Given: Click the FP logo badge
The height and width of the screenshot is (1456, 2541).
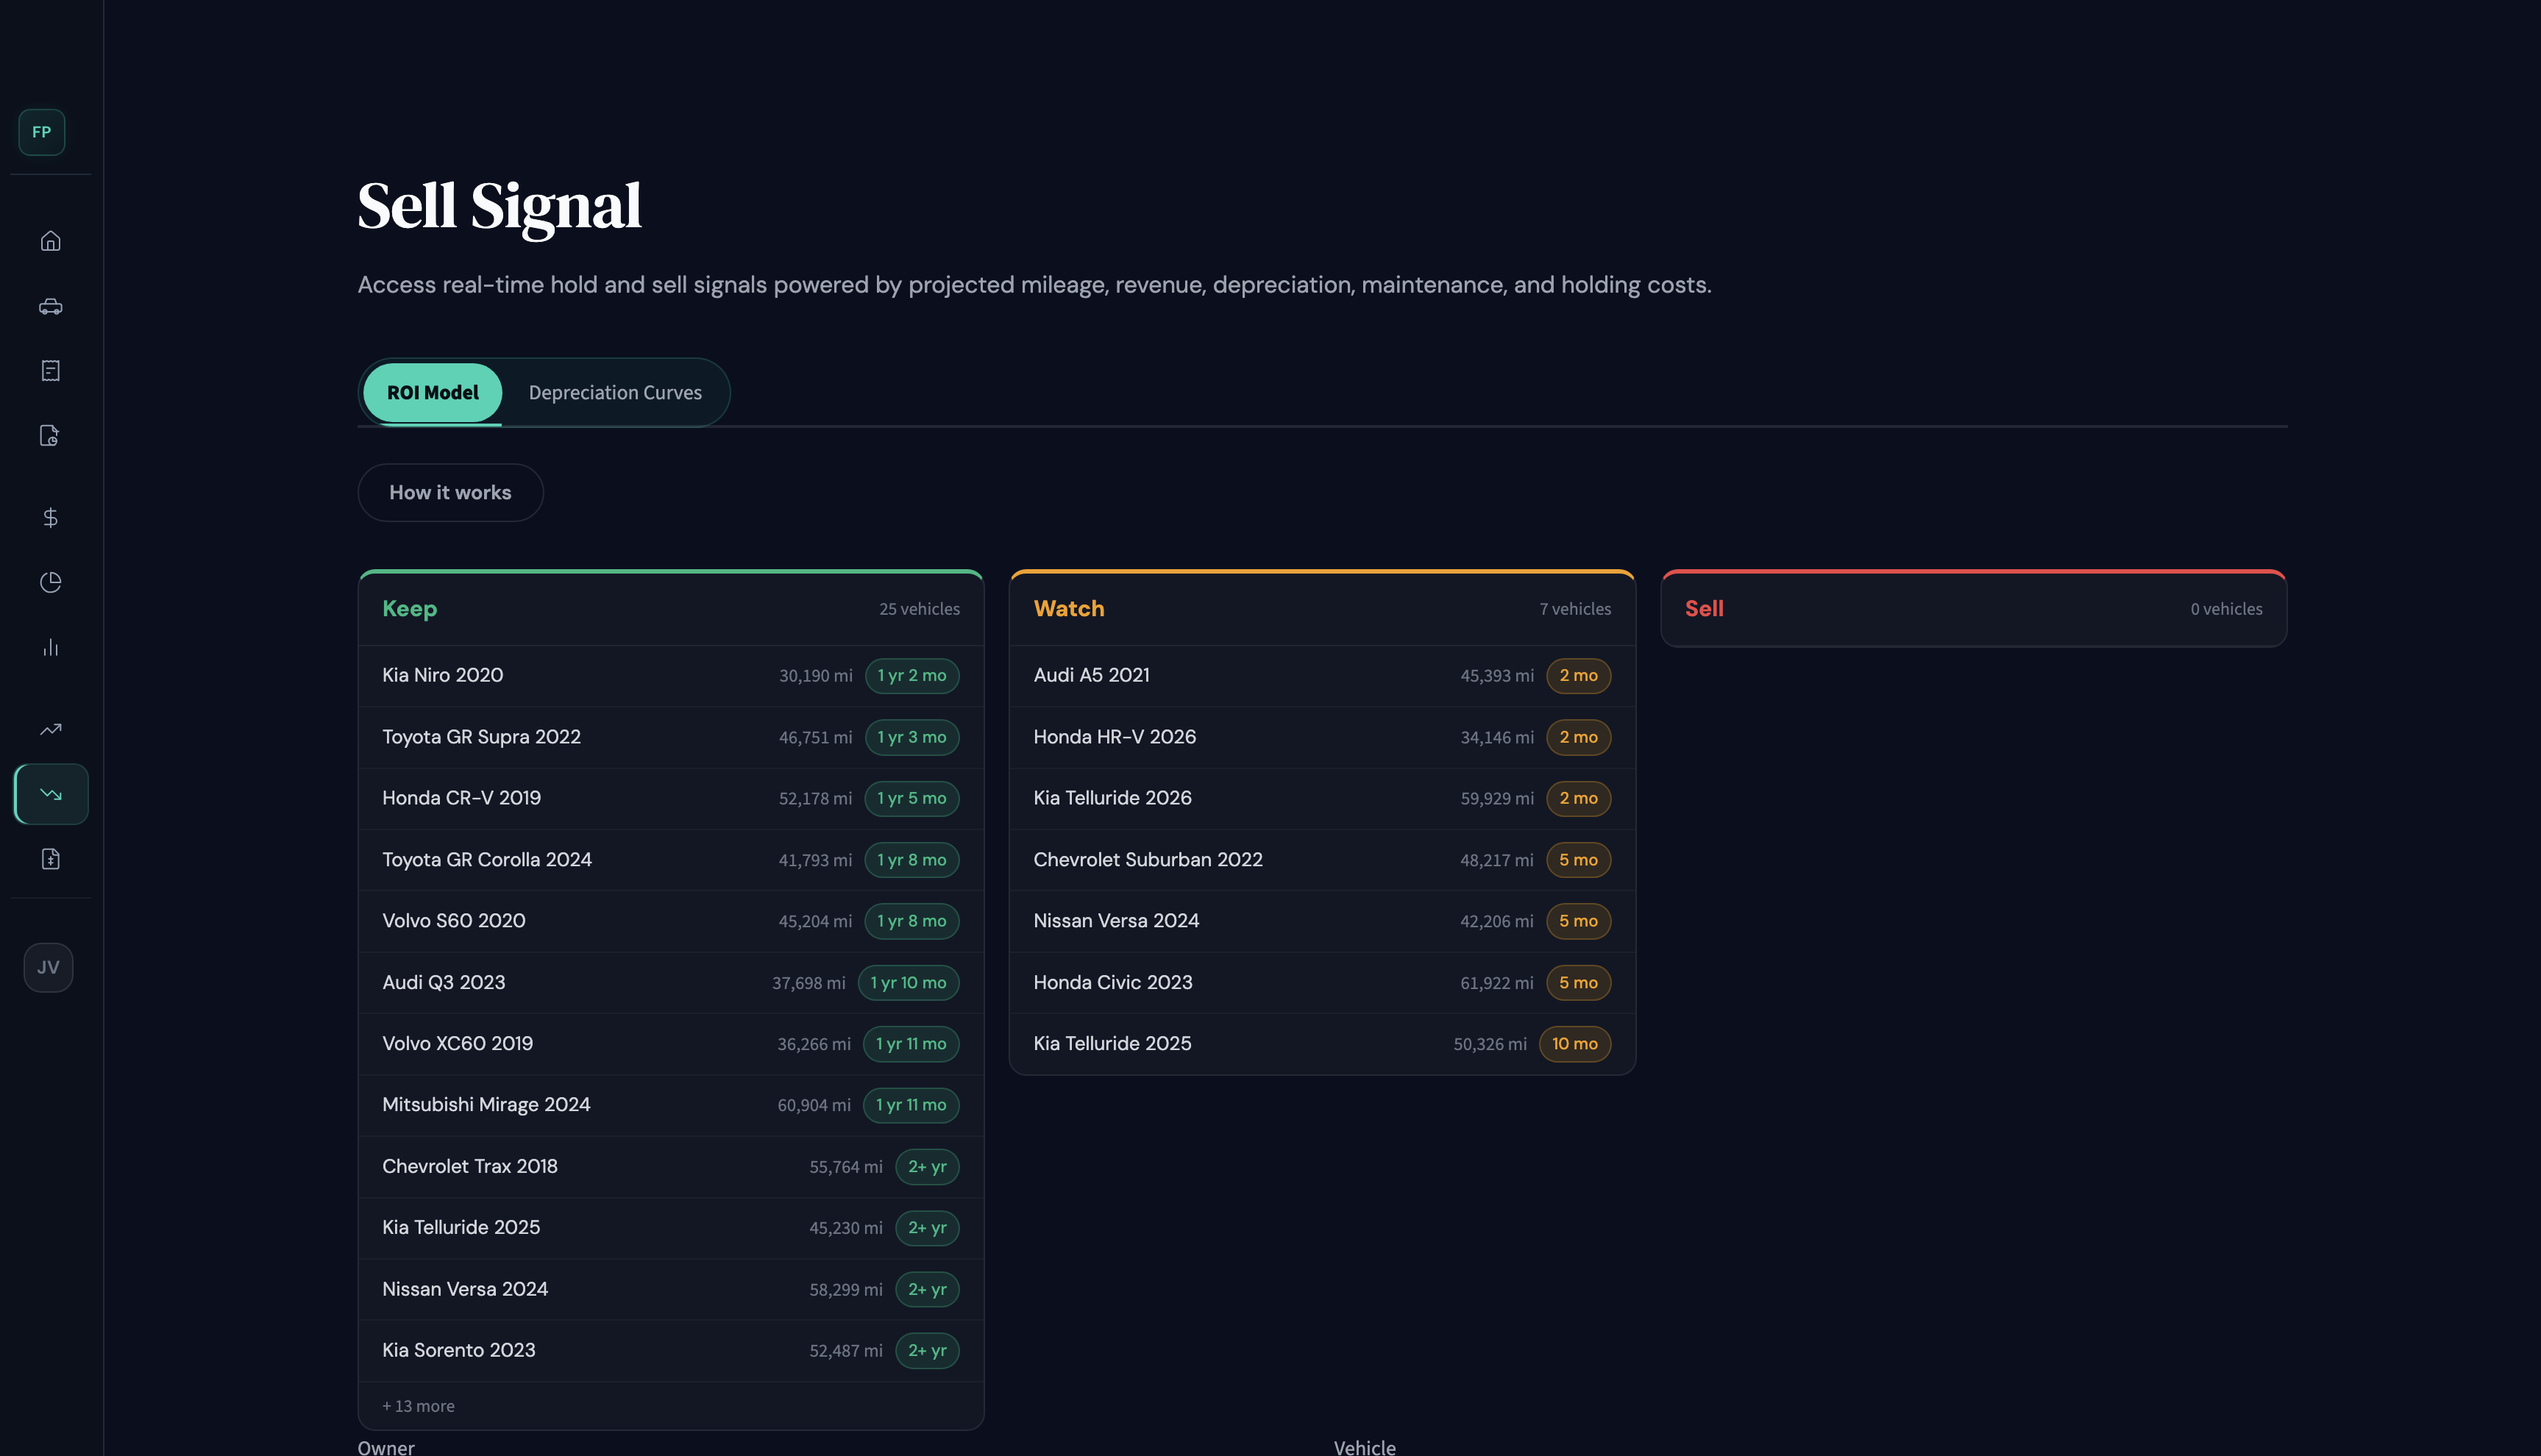Looking at the screenshot, I should coord(41,132).
